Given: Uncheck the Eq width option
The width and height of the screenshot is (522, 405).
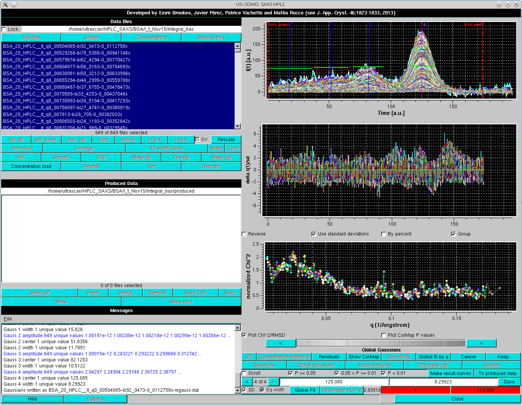Looking at the screenshot, I should (x=262, y=390).
